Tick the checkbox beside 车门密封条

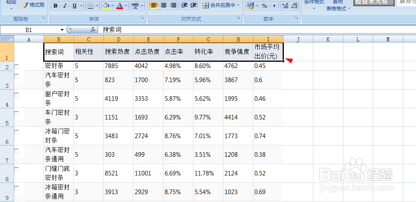17,113
